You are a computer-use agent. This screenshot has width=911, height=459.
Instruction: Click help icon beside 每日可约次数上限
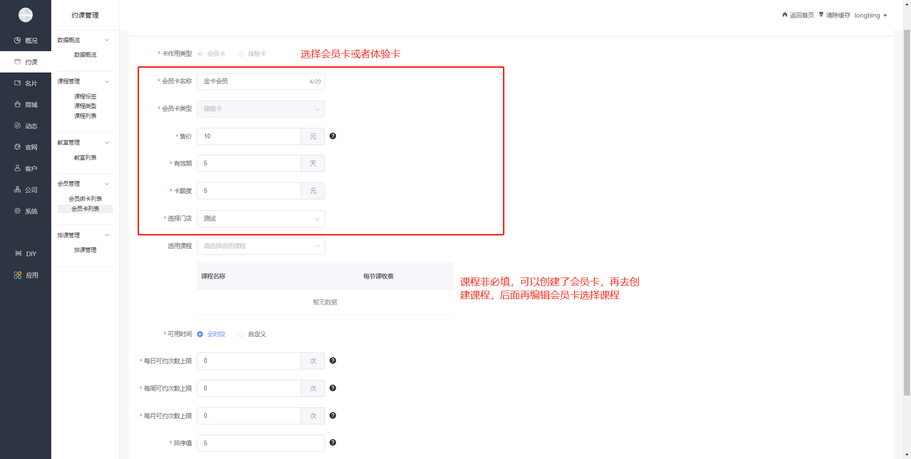coord(333,360)
